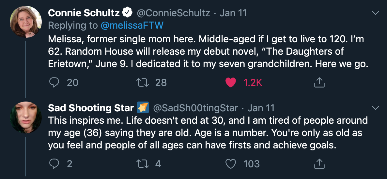The width and height of the screenshot is (387, 179).
Task: Open Connie Schultz's tweet via Jan 11 timestamp
Action: pyautogui.click(x=233, y=13)
